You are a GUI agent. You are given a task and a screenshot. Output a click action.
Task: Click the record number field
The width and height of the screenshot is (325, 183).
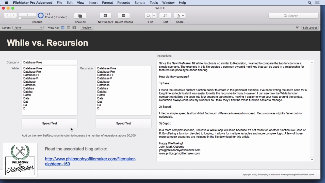click(27, 15)
